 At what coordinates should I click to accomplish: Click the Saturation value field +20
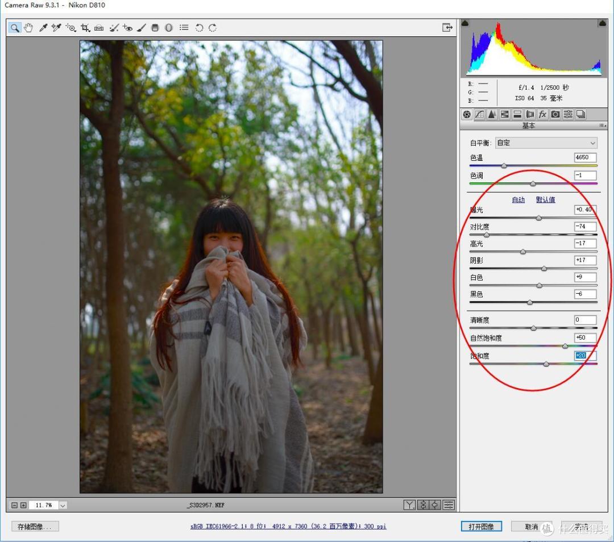[x=585, y=355]
